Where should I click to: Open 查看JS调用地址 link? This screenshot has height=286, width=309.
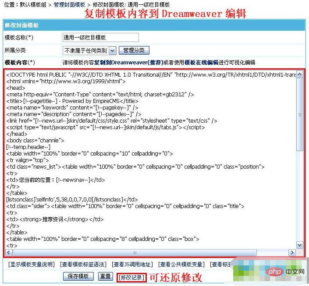(132, 264)
